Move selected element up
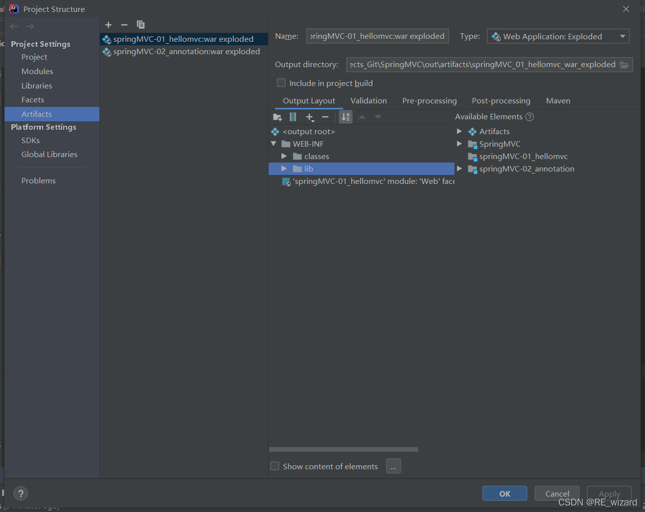This screenshot has height=512, width=645. pyautogui.click(x=362, y=117)
